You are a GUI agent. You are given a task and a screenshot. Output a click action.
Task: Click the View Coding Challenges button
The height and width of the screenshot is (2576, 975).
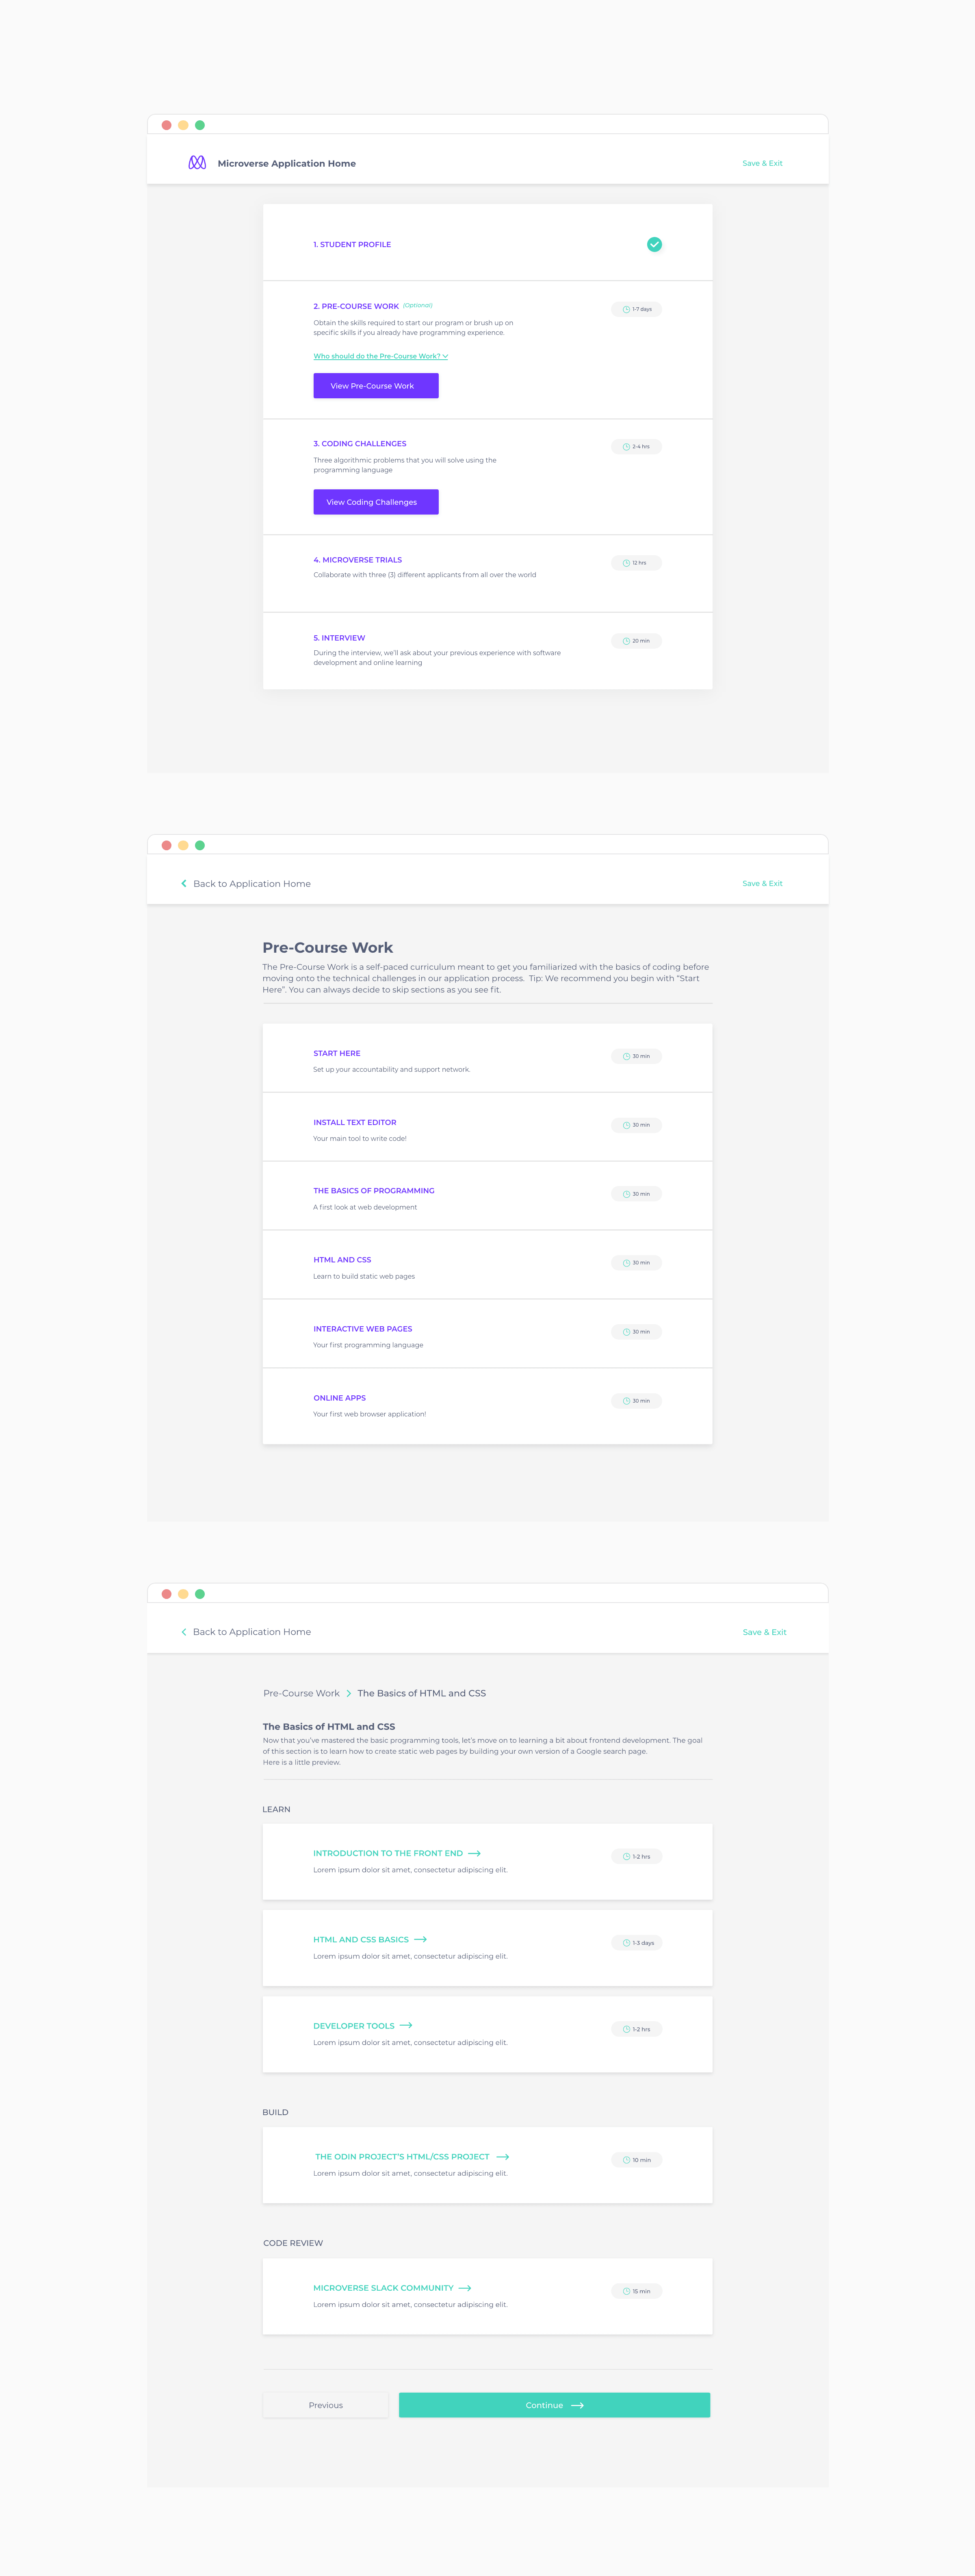click(376, 502)
